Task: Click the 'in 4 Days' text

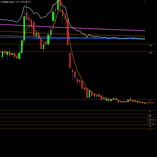Action: click(x=151, y=124)
